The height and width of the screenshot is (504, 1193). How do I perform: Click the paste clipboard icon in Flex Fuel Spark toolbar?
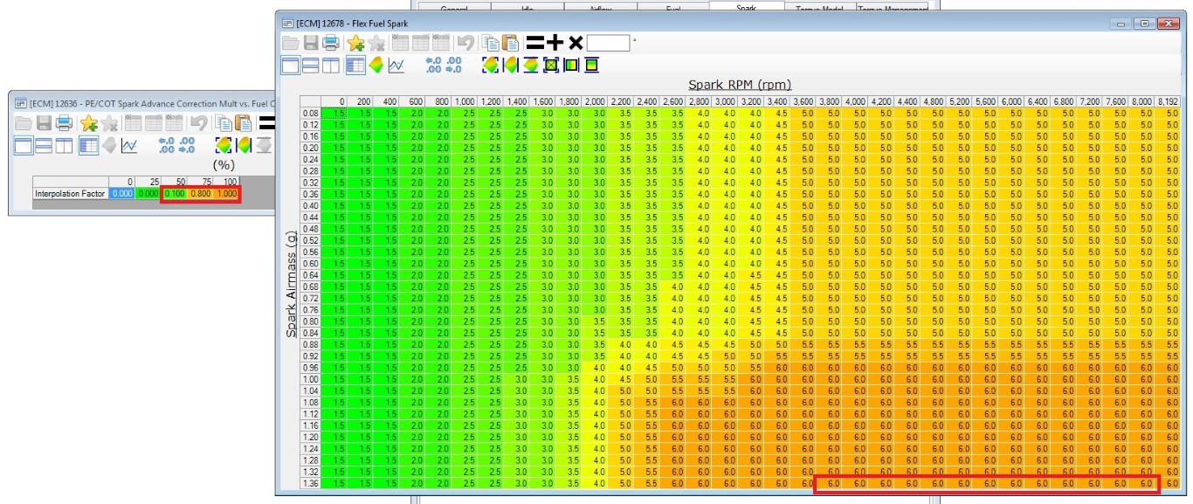pos(510,43)
